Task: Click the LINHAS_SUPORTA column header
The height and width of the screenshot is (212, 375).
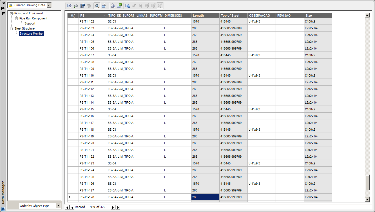Action: coord(149,15)
